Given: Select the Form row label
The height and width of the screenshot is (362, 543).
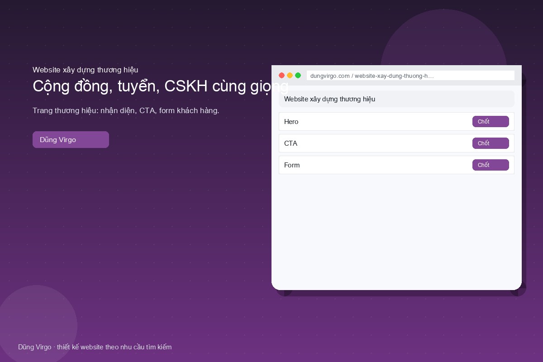Looking at the screenshot, I should click(292, 165).
